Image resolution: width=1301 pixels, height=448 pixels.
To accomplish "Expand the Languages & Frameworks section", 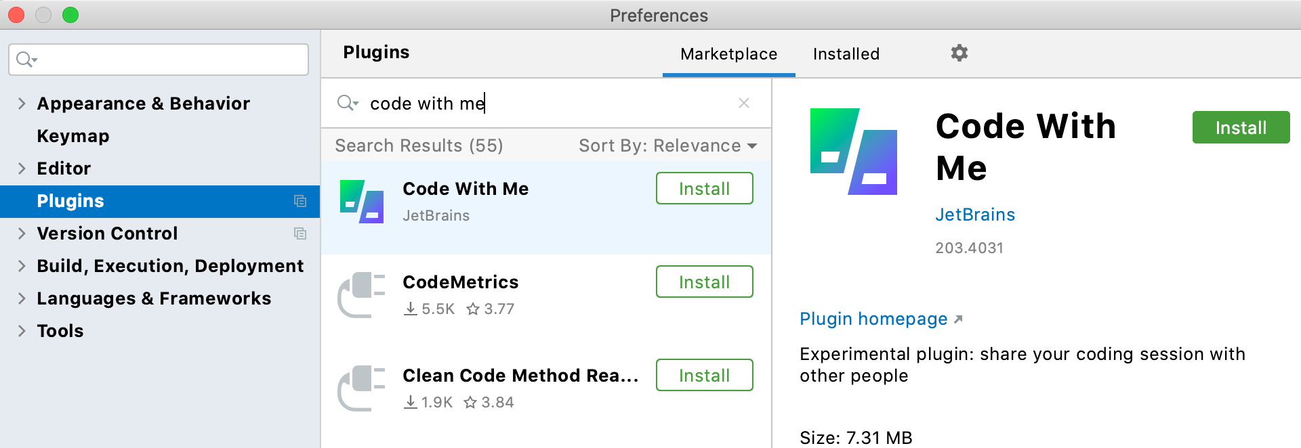I will click(22, 298).
